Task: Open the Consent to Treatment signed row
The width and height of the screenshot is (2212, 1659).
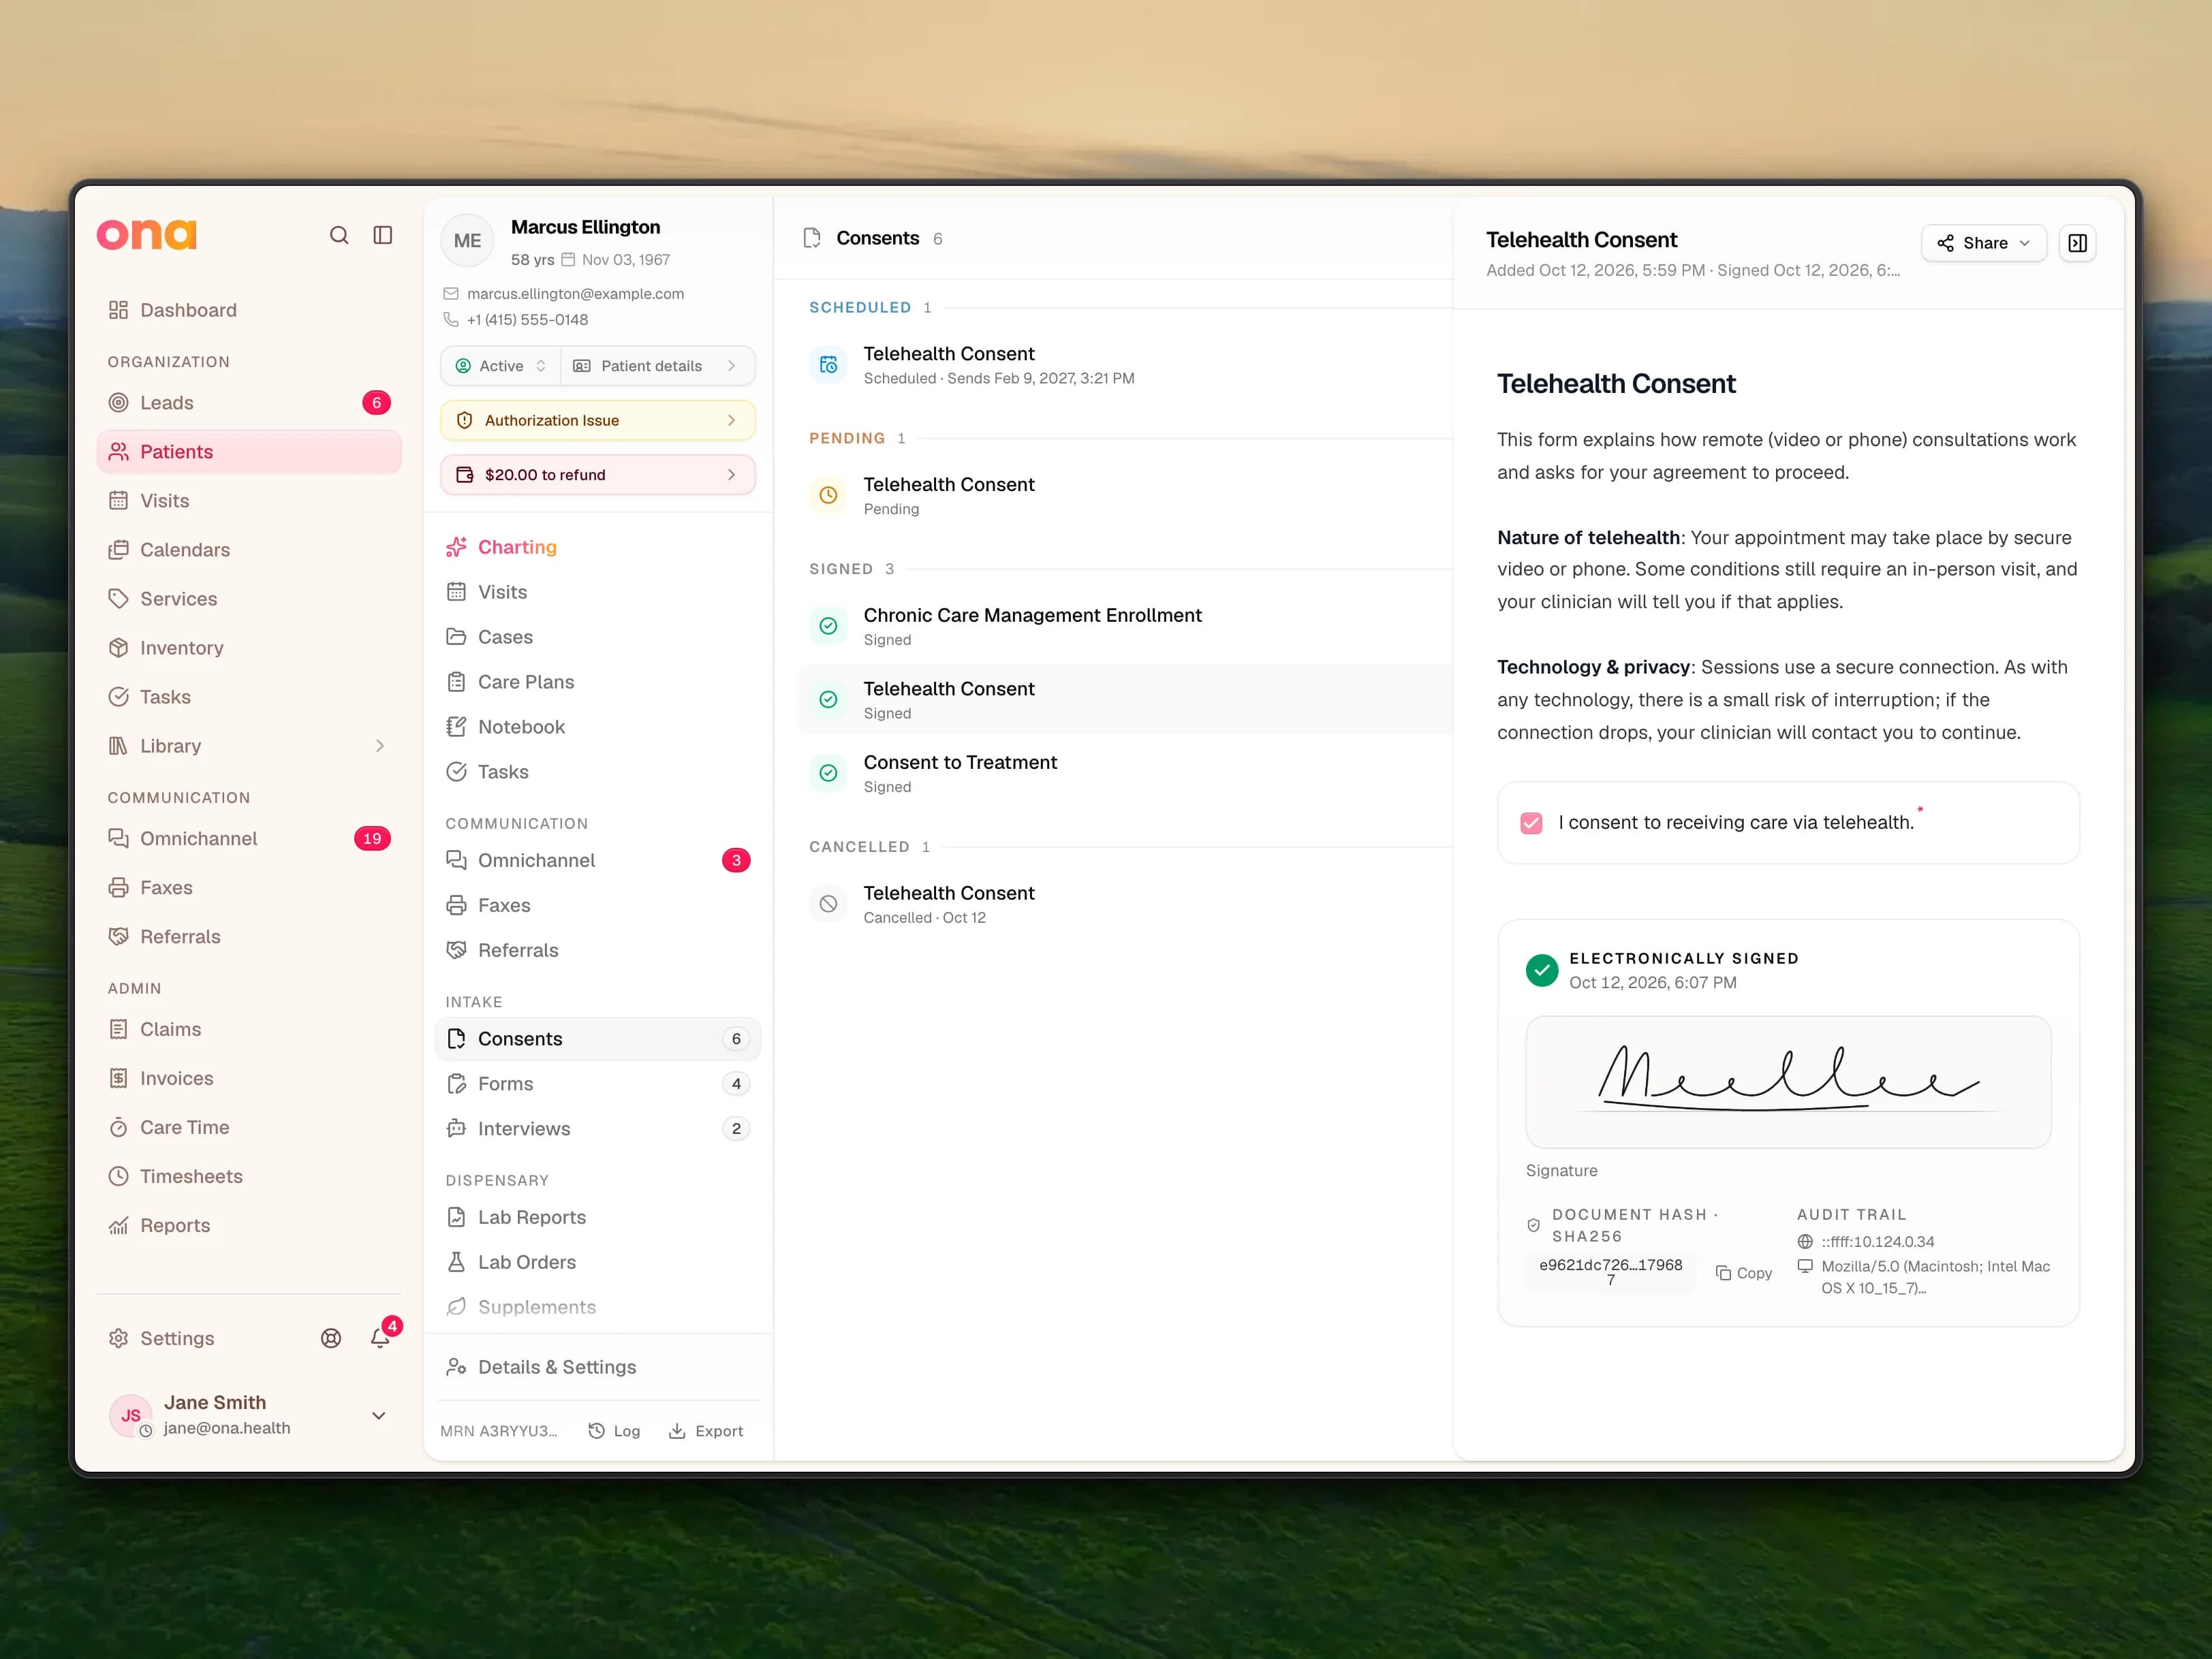Action: pos(1124,772)
